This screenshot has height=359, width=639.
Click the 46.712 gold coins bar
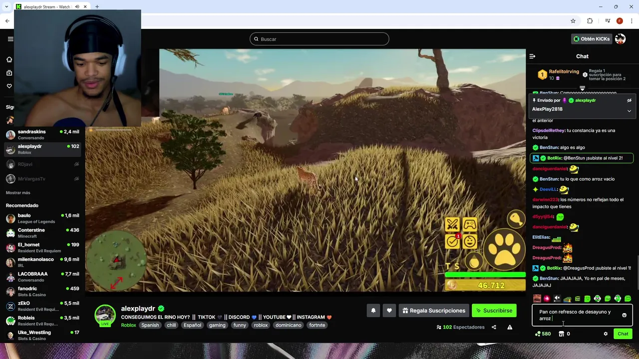(x=485, y=285)
